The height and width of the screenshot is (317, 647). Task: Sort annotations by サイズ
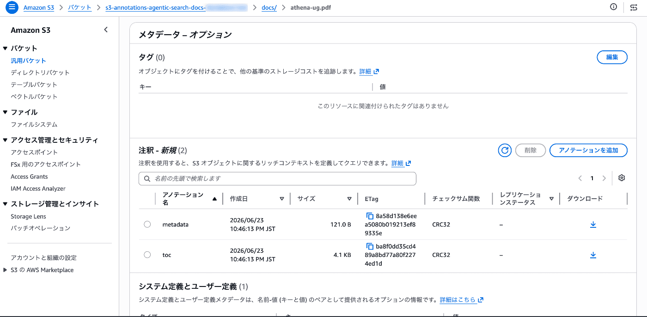349,199
